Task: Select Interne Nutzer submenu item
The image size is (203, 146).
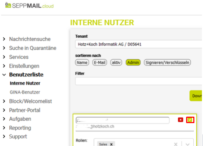Action: pyautogui.click(x=25, y=83)
